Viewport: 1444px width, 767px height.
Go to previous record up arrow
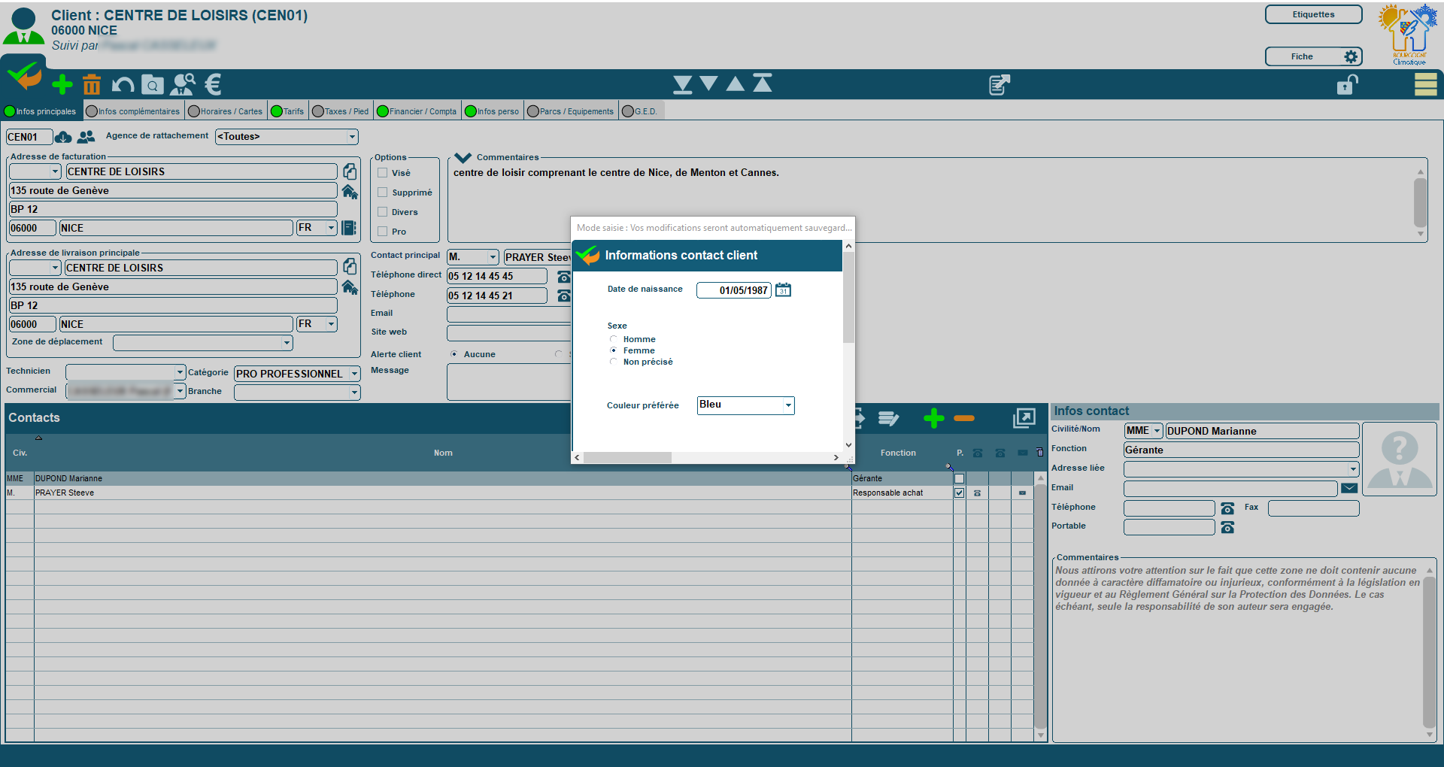point(736,83)
